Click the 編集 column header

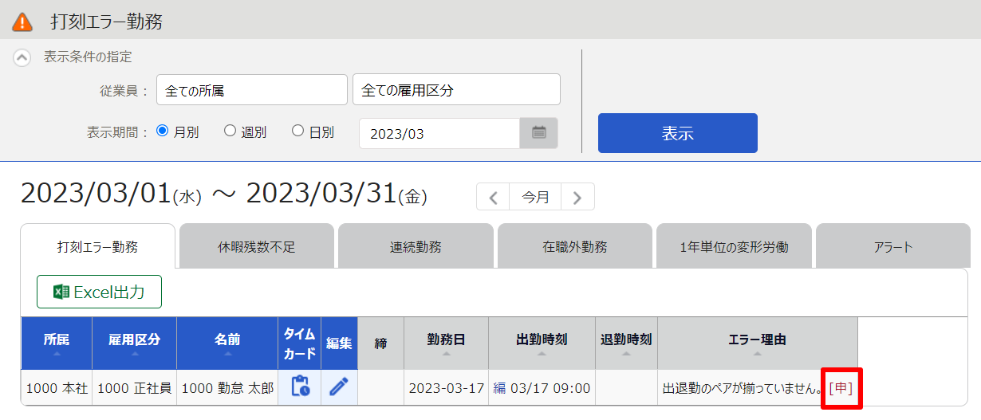[339, 343]
